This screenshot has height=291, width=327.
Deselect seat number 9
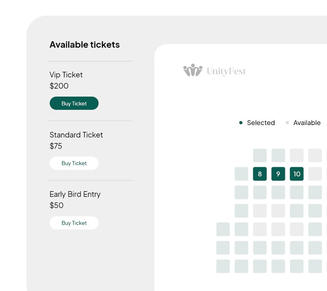(278, 174)
